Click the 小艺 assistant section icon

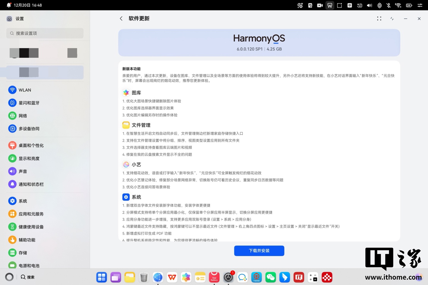[126, 164]
